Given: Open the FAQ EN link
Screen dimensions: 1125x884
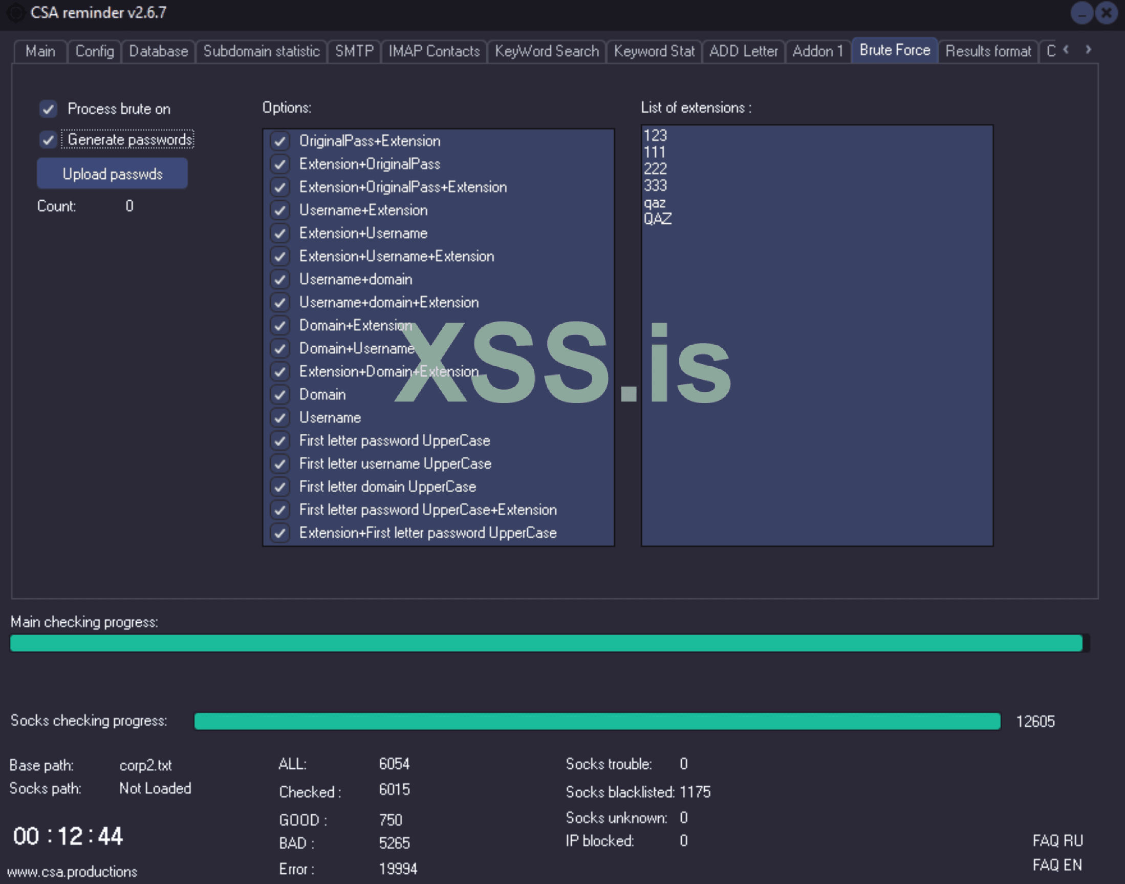Looking at the screenshot, I should coord(1057,865).
